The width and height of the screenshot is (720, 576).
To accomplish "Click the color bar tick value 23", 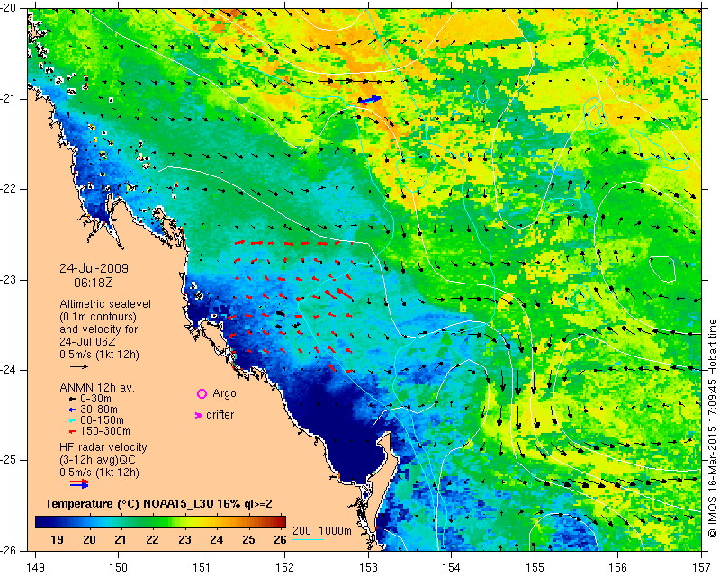I will [x=184, y=540].
